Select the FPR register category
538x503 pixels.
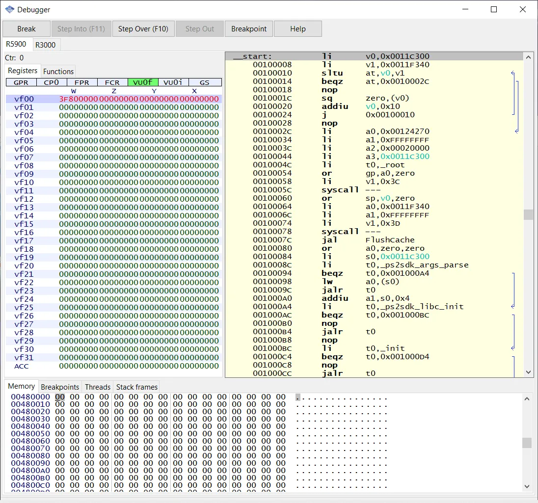(82, 82)
